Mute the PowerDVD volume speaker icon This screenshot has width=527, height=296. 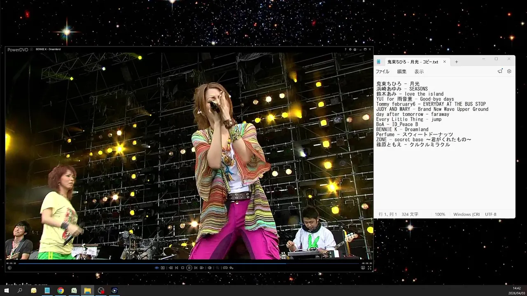click(x=210, y=268)
